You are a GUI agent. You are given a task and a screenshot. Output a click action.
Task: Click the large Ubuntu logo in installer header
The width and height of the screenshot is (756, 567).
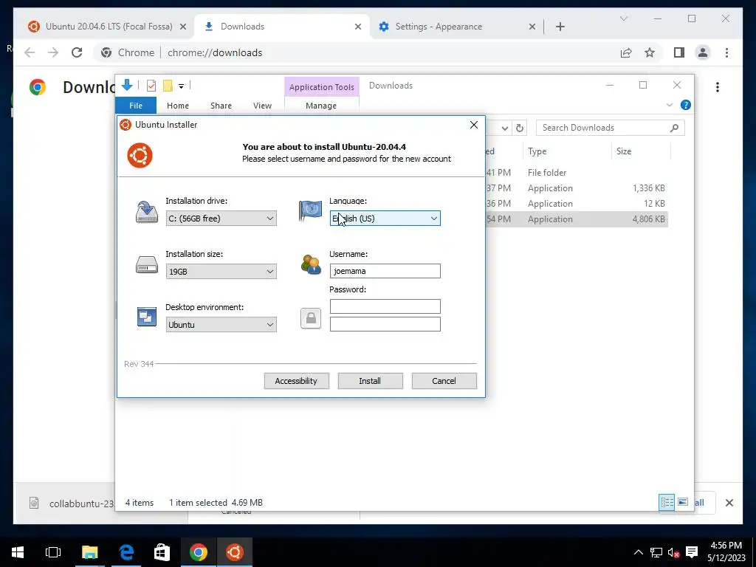click(140, 155)
